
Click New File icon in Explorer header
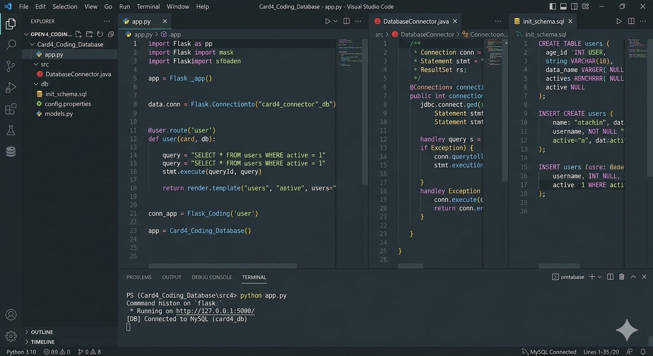click(x=78, y=34)
